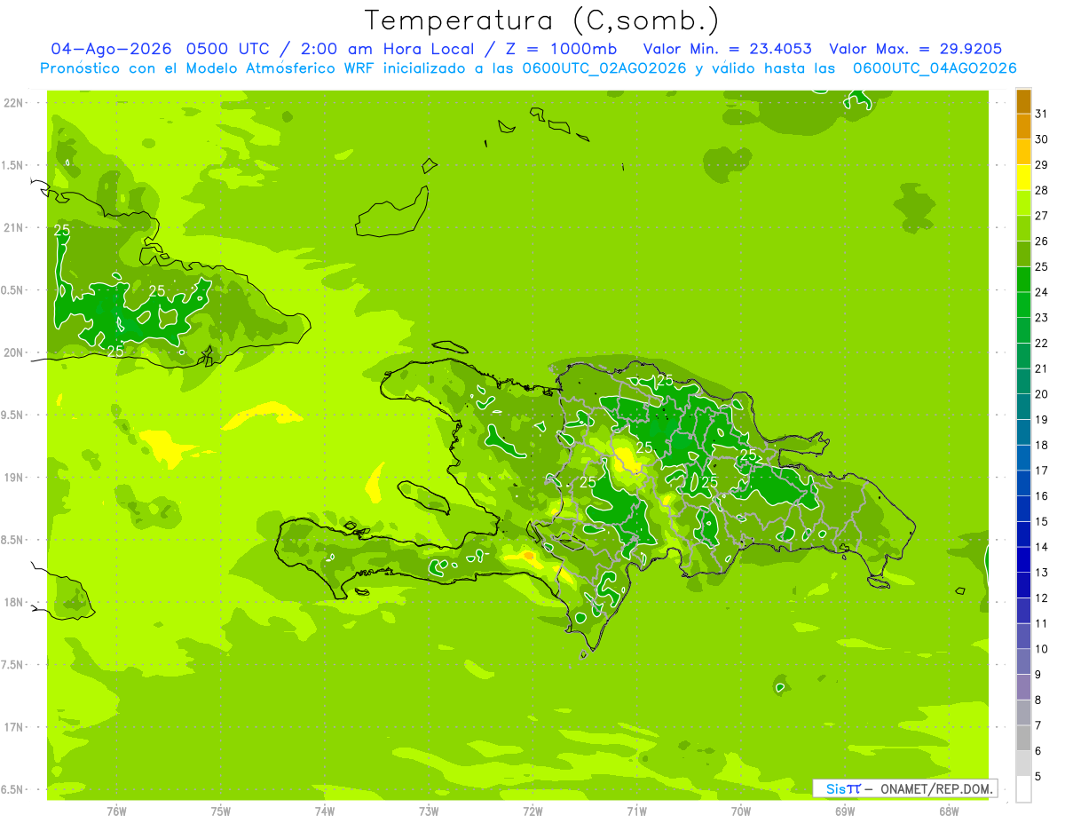
Task: Pick the dark blue swatch between 13 and 14
Action: click(1024, 560)
